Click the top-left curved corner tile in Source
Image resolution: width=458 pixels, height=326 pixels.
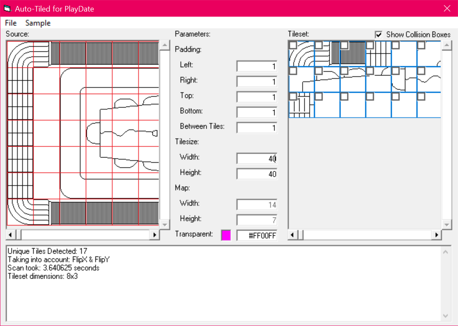[20, 55]
